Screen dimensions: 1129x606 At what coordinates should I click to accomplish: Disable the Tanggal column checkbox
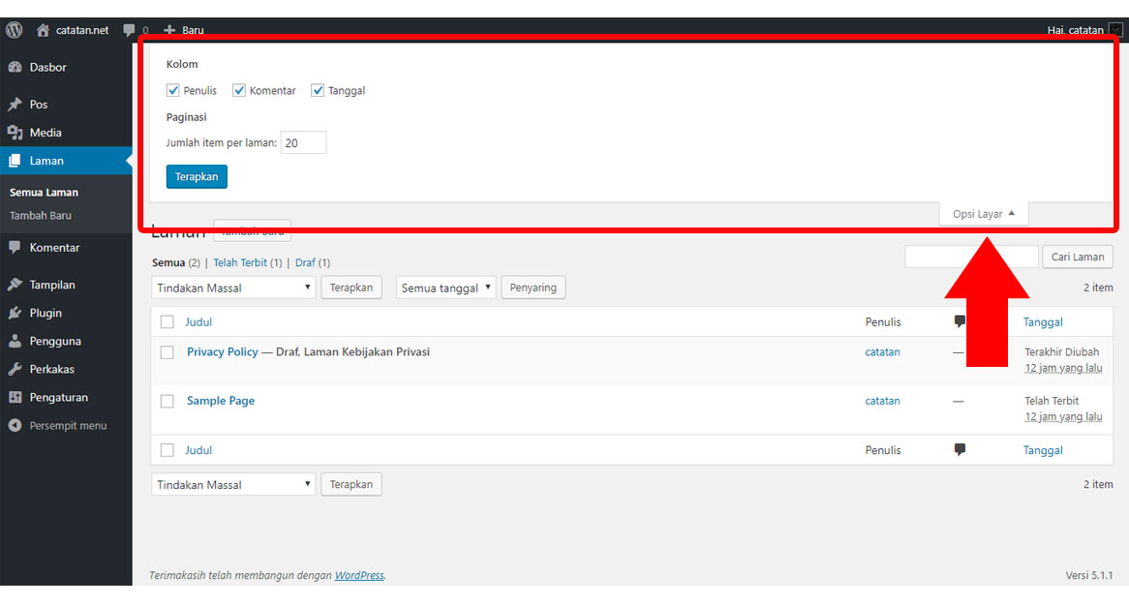[318, 90]
